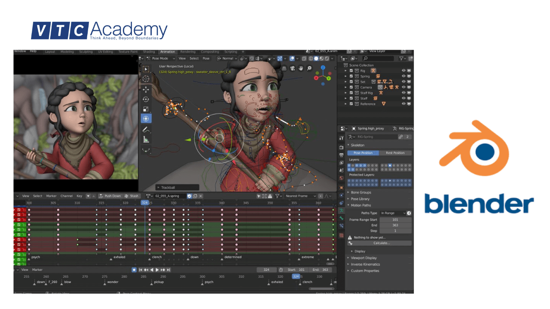Open the Pose Mode dropdown
The width and height of the screenshot is (550, 309).
(x=161, y=58)
